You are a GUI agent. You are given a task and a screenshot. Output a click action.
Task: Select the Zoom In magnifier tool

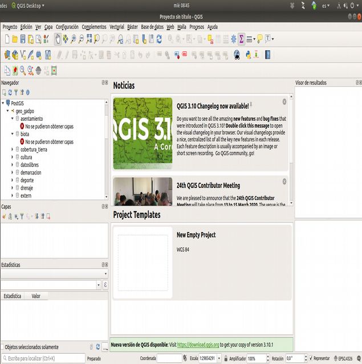(x=73, y=39)
